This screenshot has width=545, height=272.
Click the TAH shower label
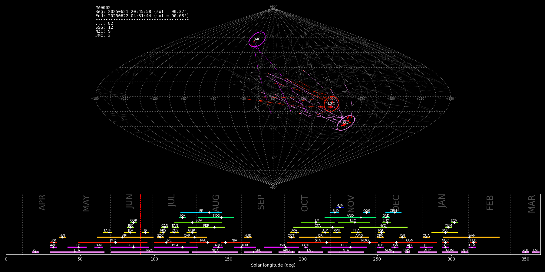[x=107, y=231]
